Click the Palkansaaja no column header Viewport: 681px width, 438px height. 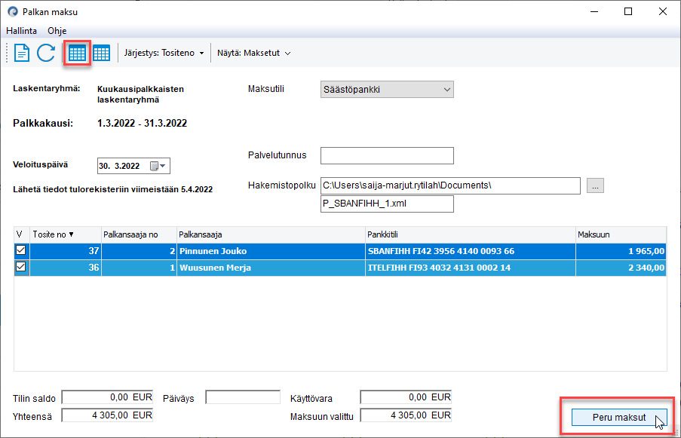tap(139, 234)
